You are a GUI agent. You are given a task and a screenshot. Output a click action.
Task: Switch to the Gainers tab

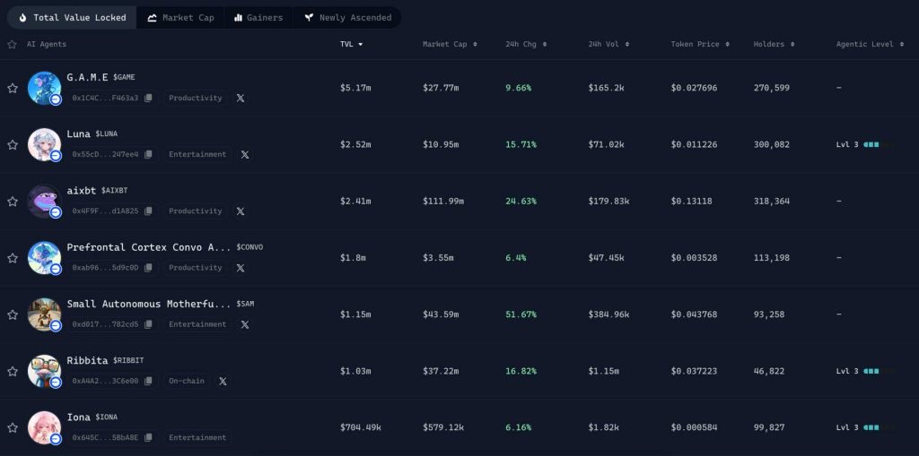point(258,17)
